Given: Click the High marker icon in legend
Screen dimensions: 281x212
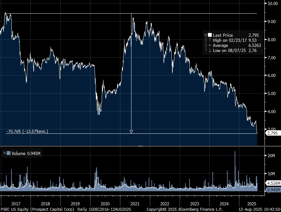Looking at the screenshot, I should point(210,40).
